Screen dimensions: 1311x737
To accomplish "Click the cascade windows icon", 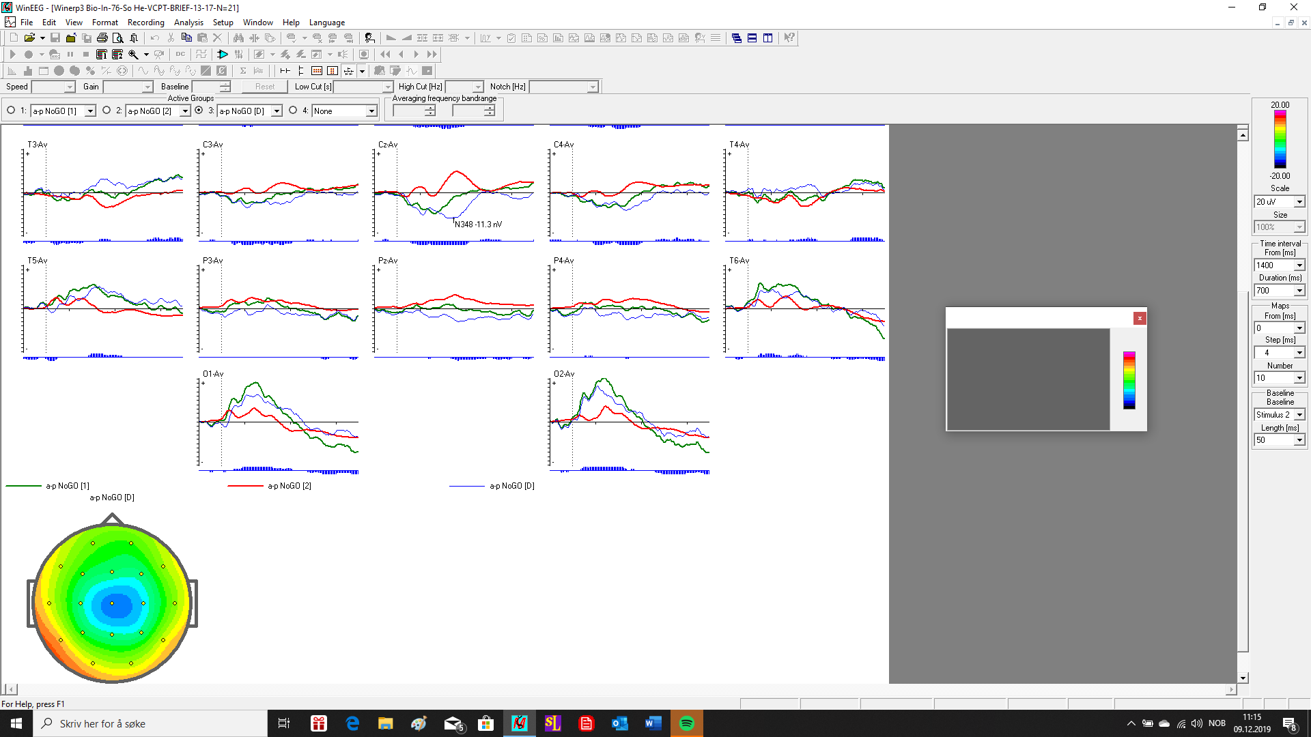I will click(x=736, y=38).
